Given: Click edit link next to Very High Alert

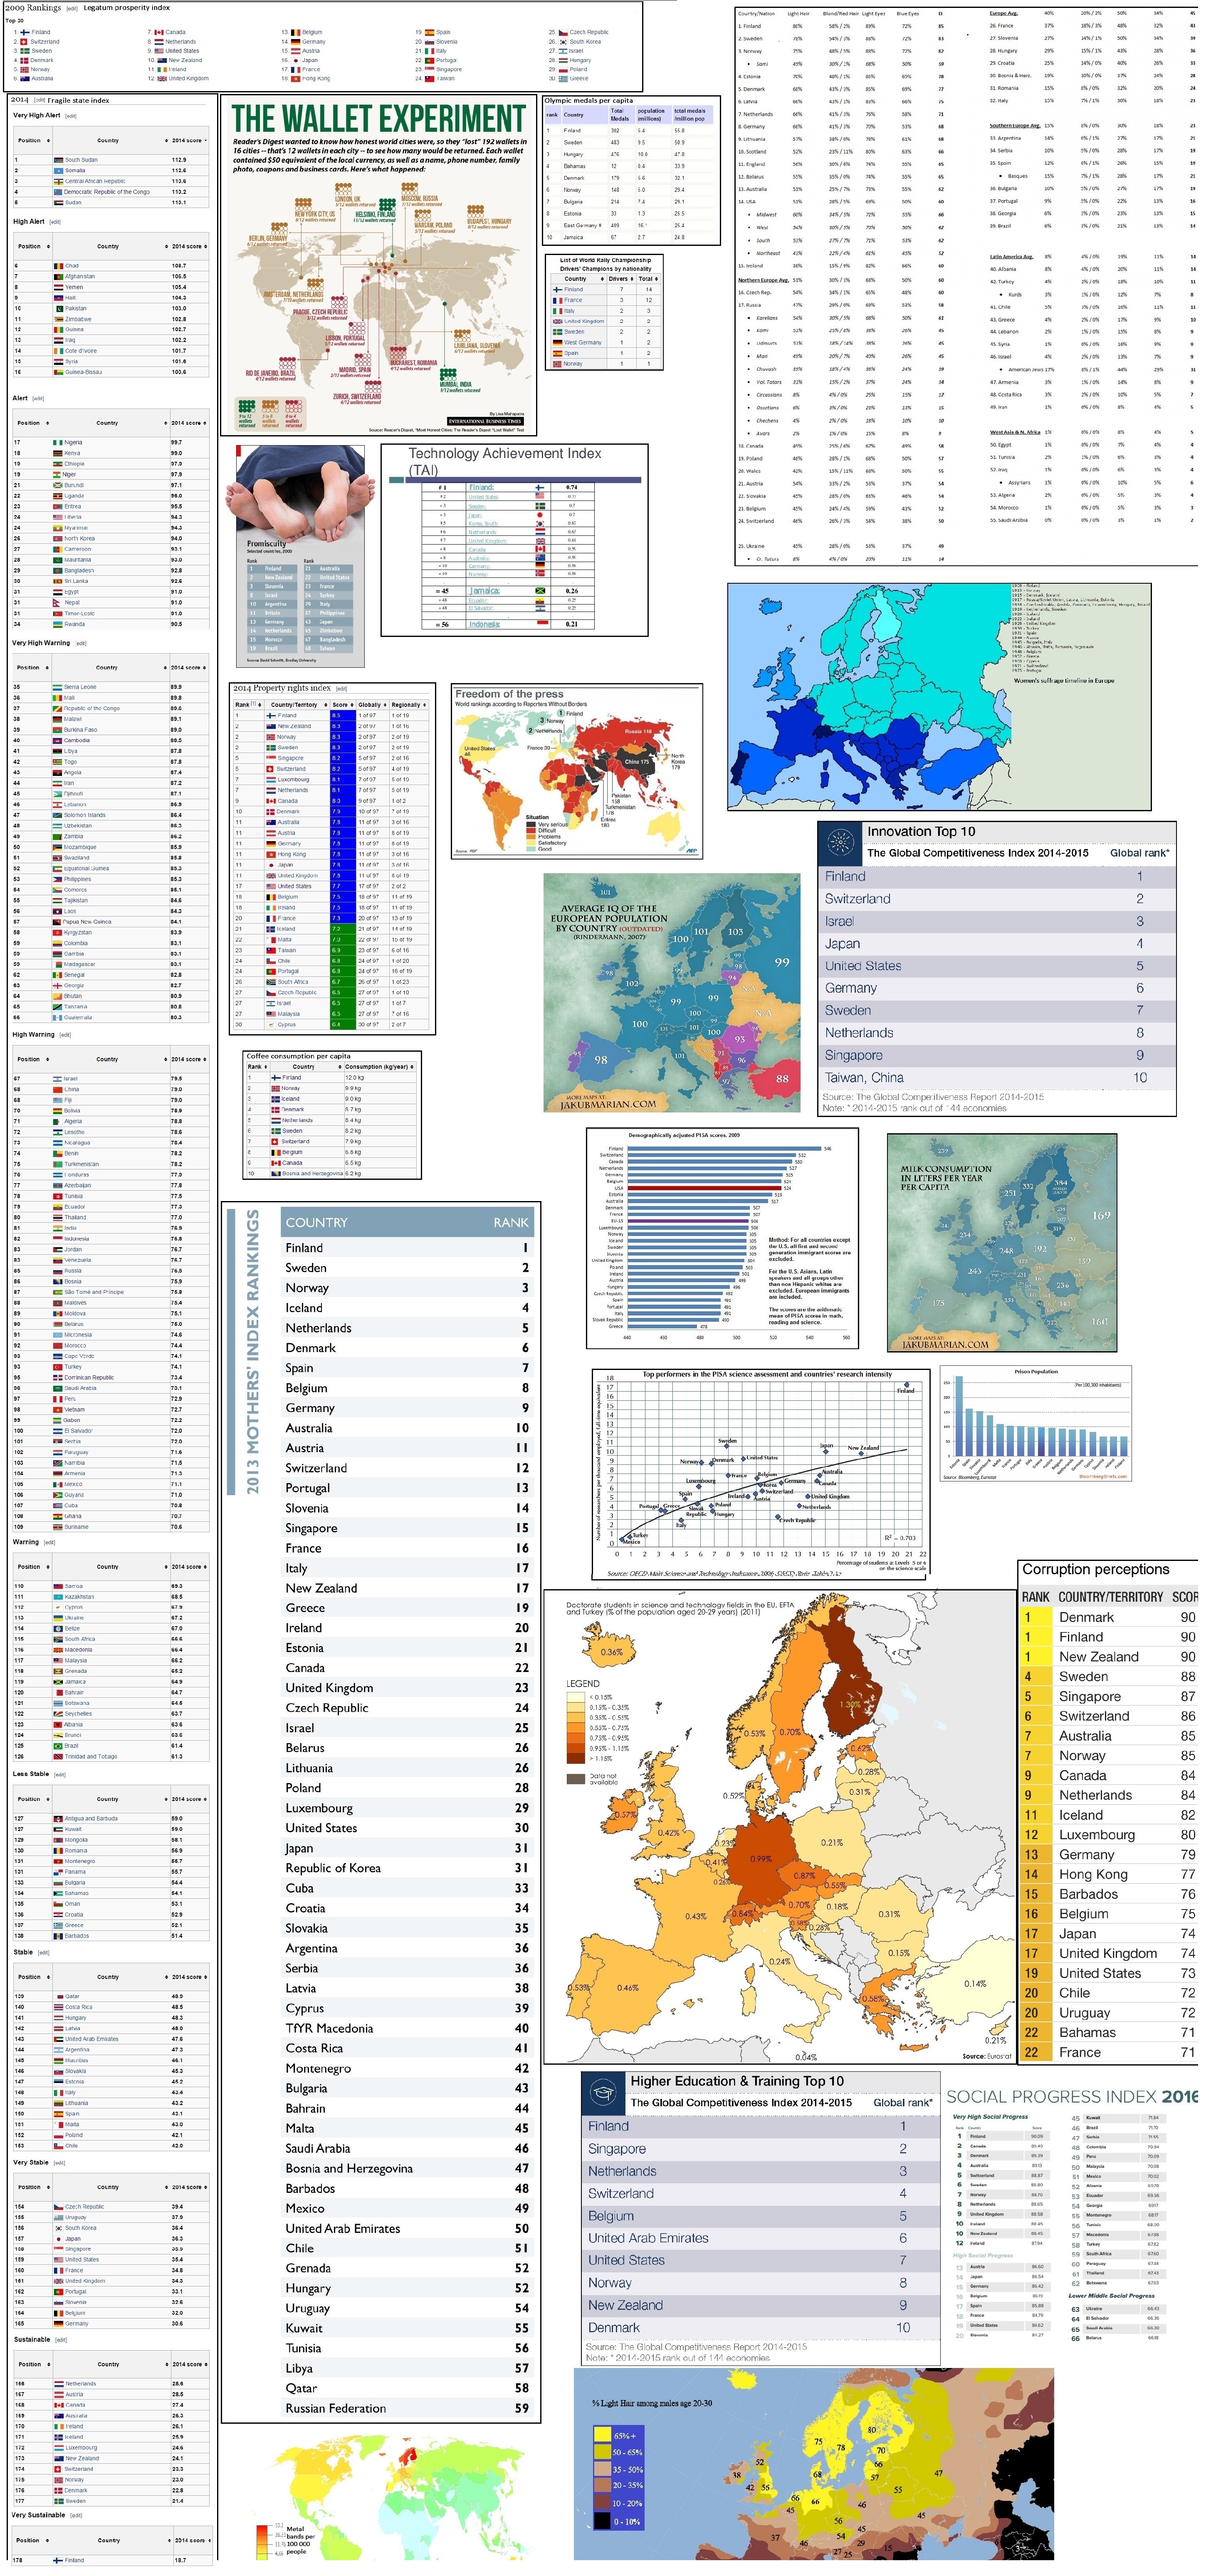Looking at the screenshot, I should [71, 116].
